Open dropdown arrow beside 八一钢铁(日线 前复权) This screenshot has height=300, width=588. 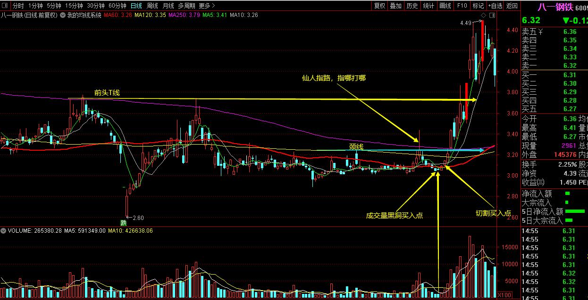click(64, 15)
